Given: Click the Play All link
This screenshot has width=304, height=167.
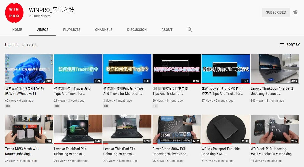Looking at the screenshot, I should pyautogui.click(x=30, y=45).
